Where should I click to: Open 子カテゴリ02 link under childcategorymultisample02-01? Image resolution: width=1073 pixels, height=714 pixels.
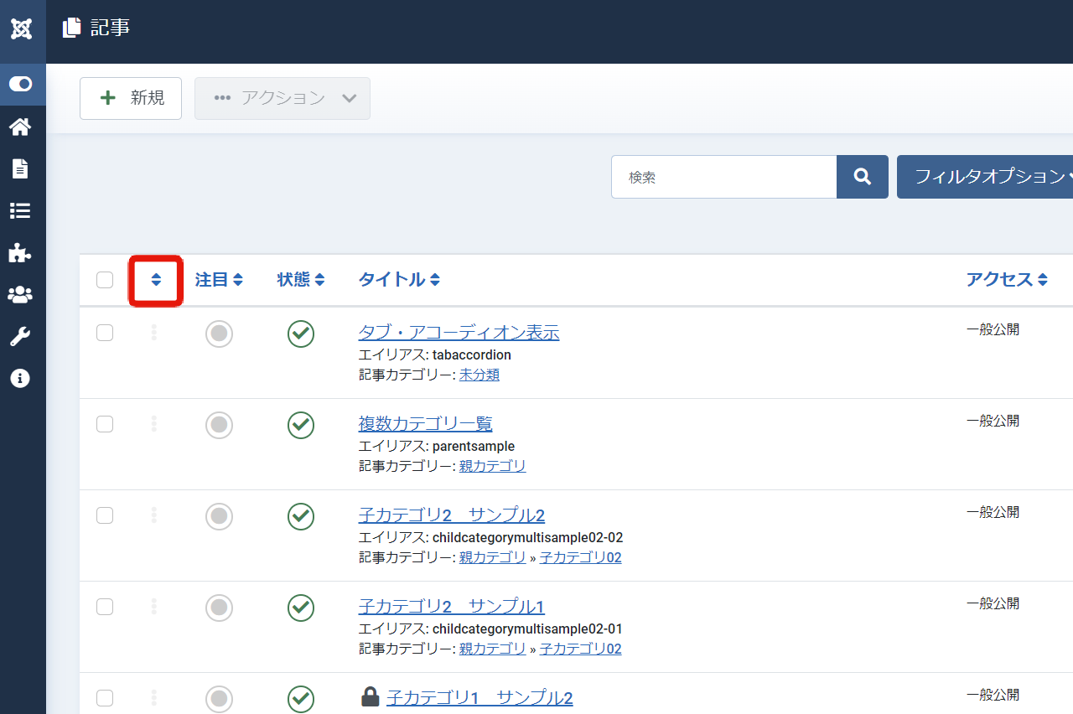click(x=581, y=649)
